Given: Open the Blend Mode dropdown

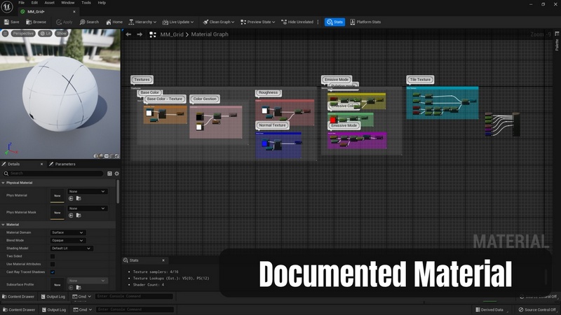Looking at the screenshot, I should click(x=68, y=240).
